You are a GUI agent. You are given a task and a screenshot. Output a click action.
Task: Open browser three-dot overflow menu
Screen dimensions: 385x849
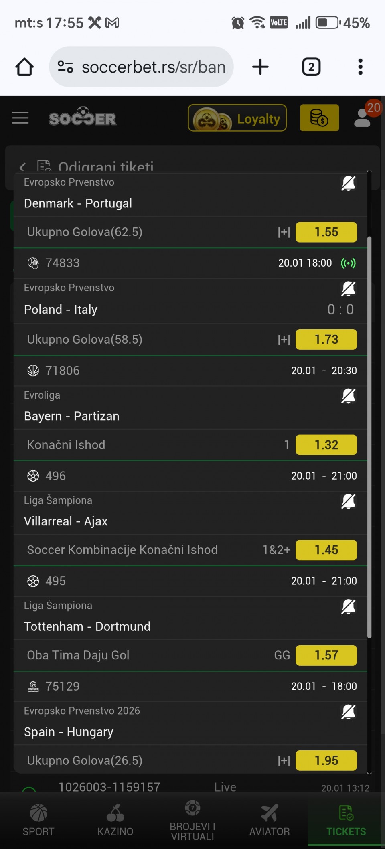tap(360, 67)
